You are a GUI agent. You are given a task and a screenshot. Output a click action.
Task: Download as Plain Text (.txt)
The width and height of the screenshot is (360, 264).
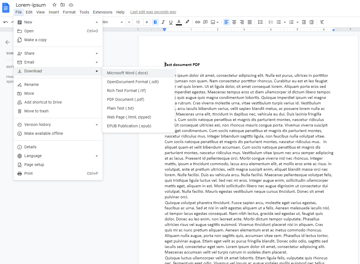tap(139, 108)
